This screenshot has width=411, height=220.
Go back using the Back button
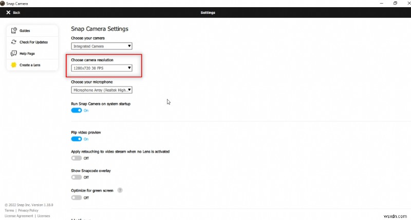[13, 12]
